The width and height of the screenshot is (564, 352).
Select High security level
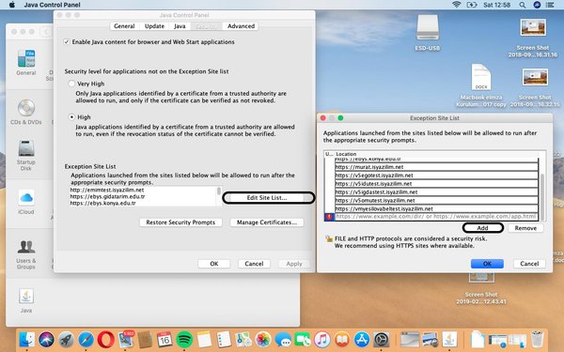(71, 117)
